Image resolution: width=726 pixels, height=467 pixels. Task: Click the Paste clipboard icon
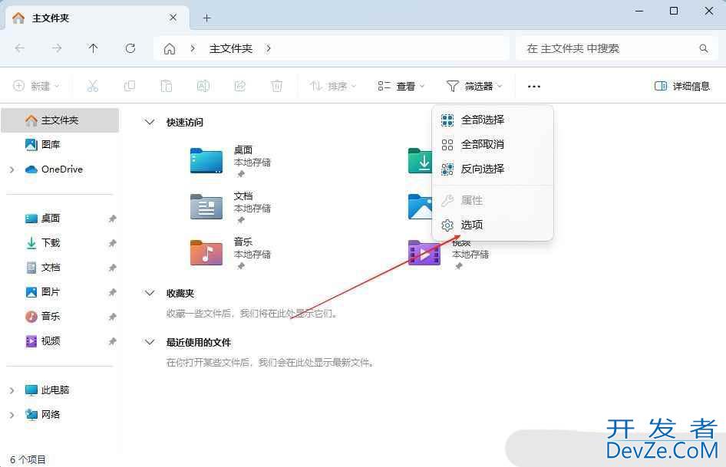tap(167, 86)
